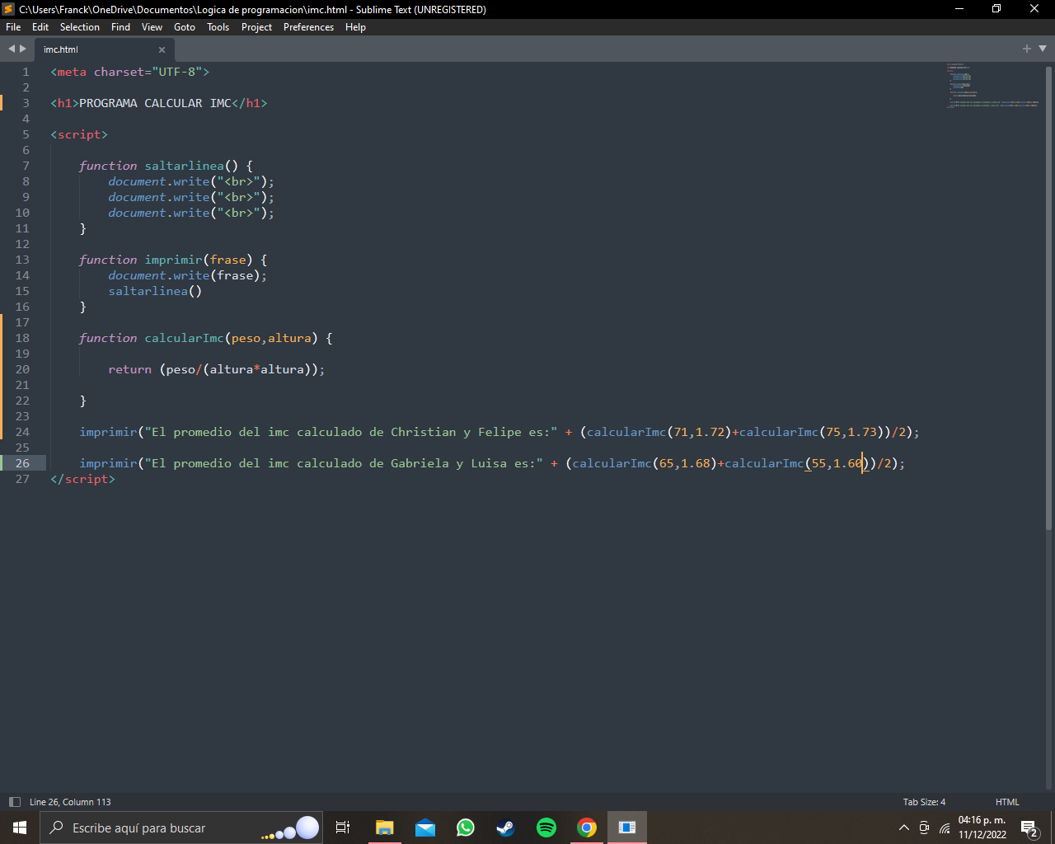The width and height of the screenshot is (1055, 844).
Task: Show hidden system tray icons
Action: [x=904, y=828]
